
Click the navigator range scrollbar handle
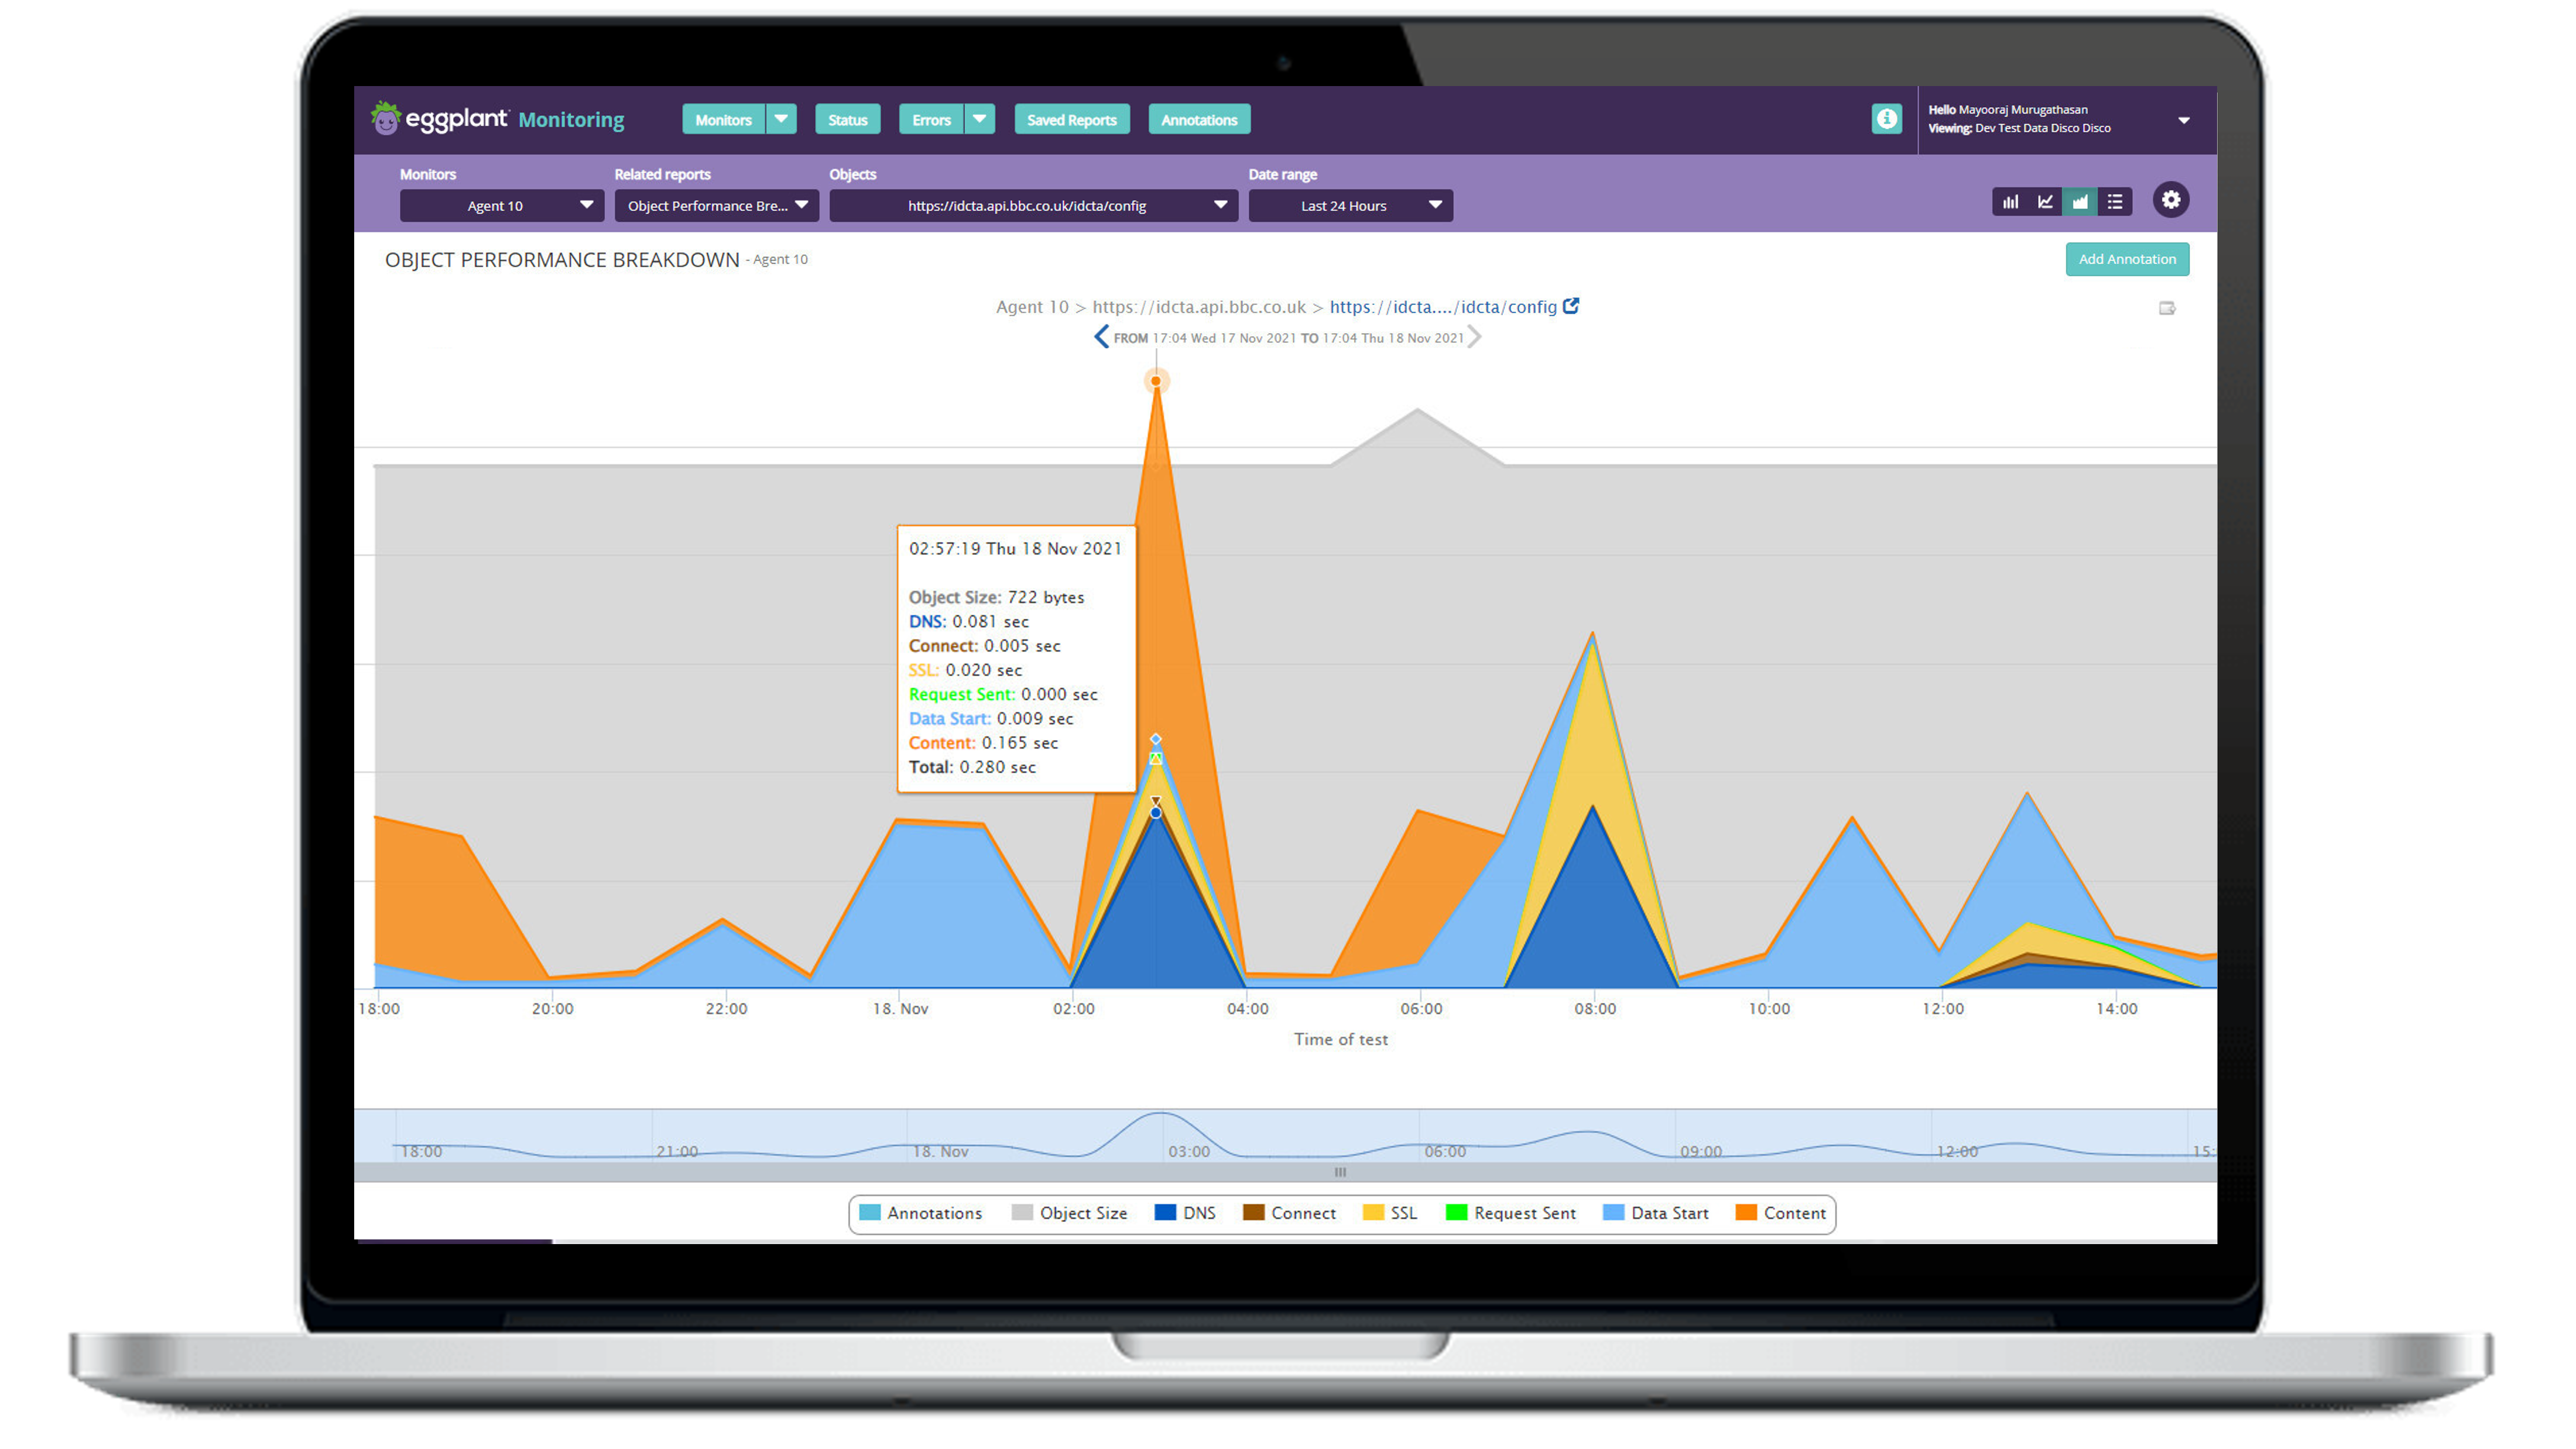pyautogui.click(x=1340, y=1172)
